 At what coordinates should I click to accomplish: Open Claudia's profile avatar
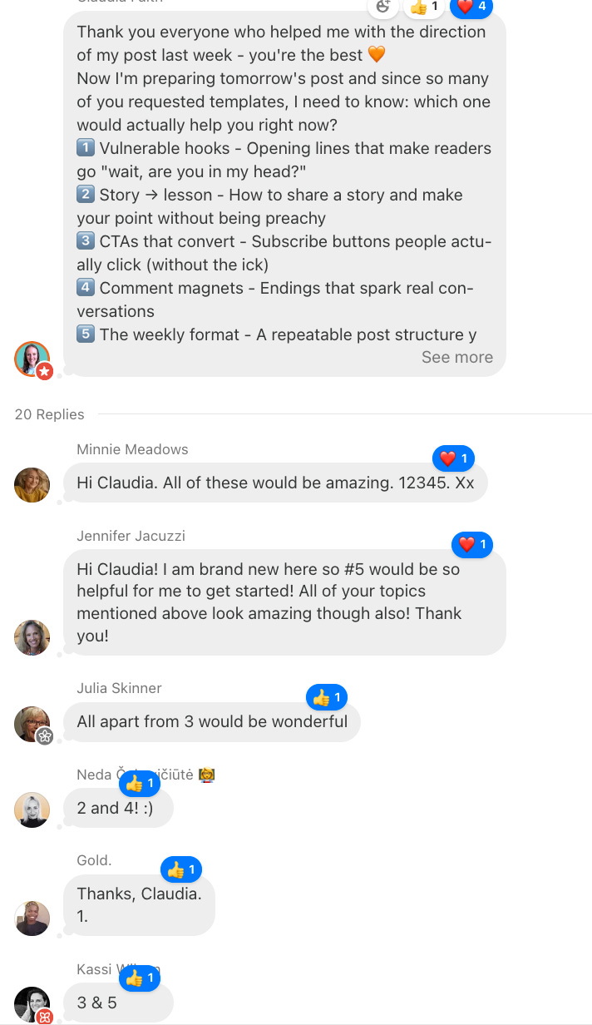tap(32, 359)
